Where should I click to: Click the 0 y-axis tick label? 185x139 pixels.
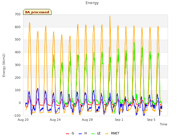[20, 103]
